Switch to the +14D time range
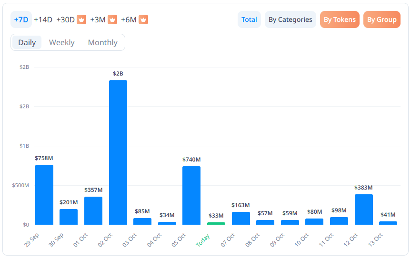The image size is (411, 257). pos(43,19)
